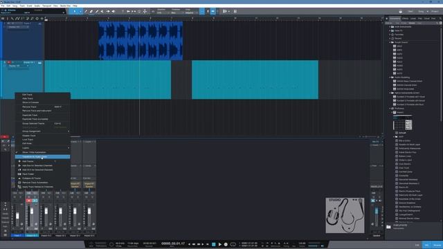Open the File menu
The height and width of the screenshot is (249, 443).
pyautogui.click(x=3, y=6)
